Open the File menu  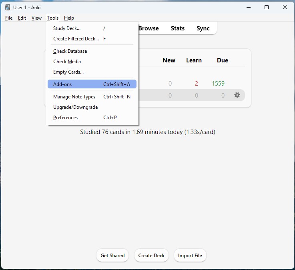(9, 18)
